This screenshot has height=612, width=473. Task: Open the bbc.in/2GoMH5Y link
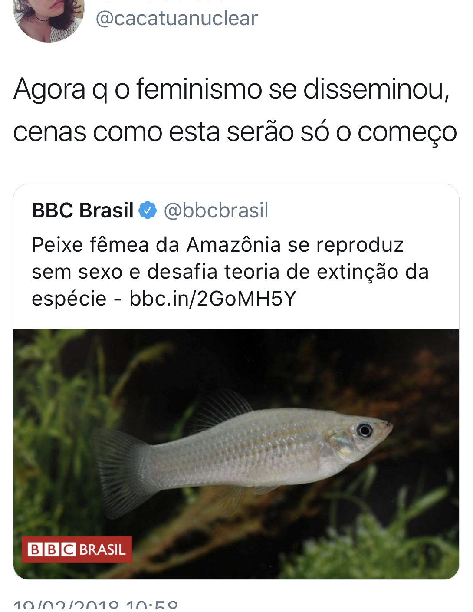(213, 299)
